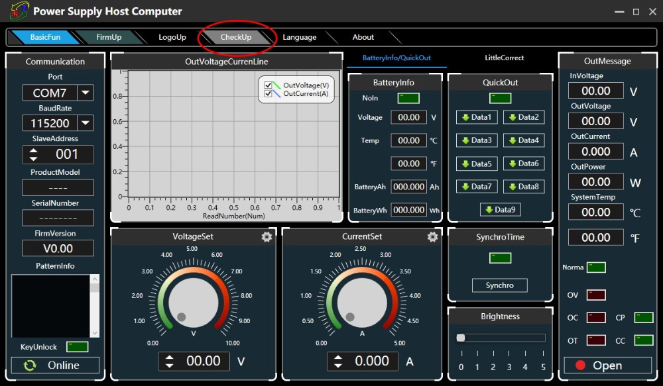Open the About tab

(363, 37)
